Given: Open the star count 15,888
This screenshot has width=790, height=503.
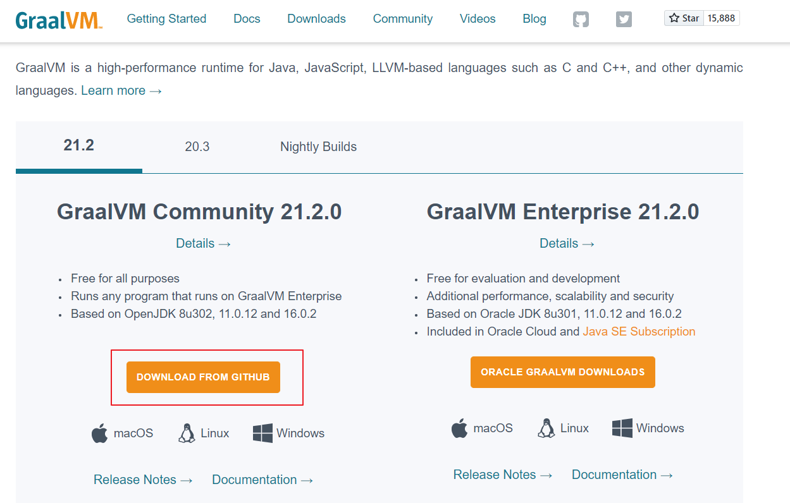Looking at the screenshot, I should (722, 18).
